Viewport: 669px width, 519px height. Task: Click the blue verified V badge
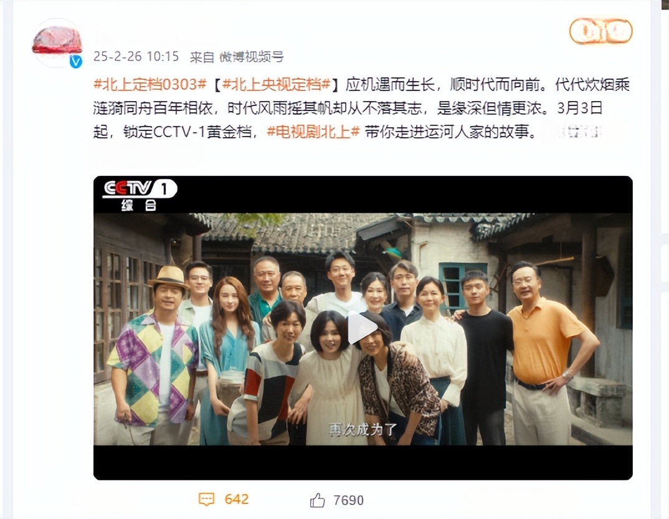pyautogui.click(x=76, y=62)
